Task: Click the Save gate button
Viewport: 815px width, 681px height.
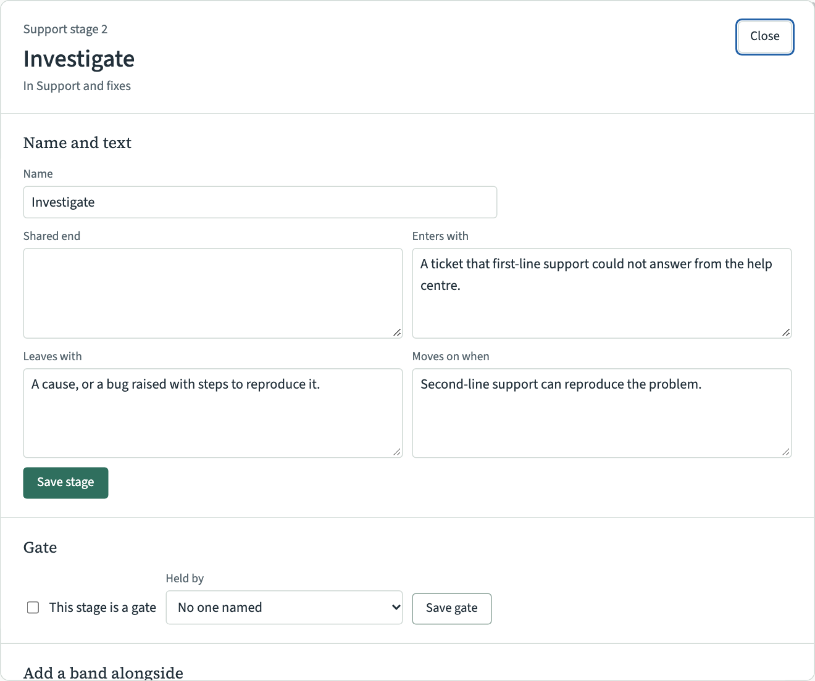Action: tap(451, 608)
